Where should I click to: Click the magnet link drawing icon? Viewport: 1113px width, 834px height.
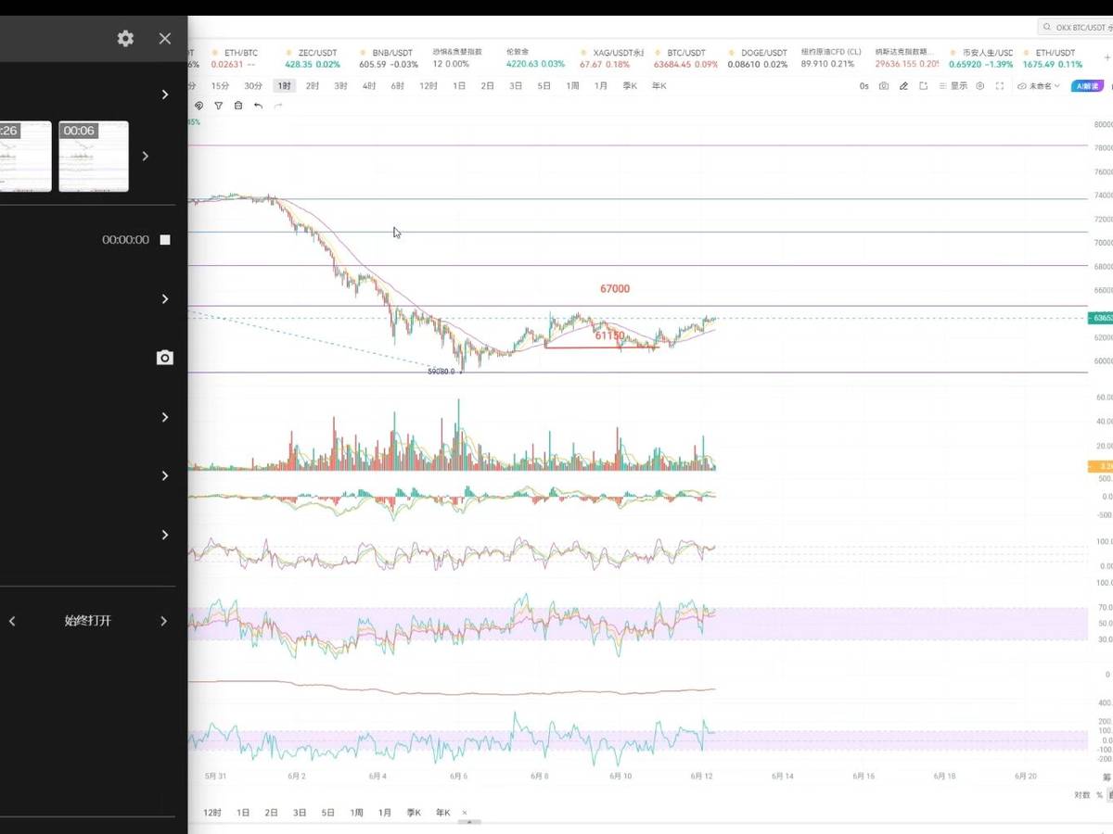[x=198, y=106]
